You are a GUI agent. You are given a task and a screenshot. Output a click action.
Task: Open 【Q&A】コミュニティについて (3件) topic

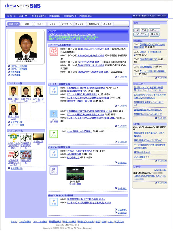pos(94,49)
